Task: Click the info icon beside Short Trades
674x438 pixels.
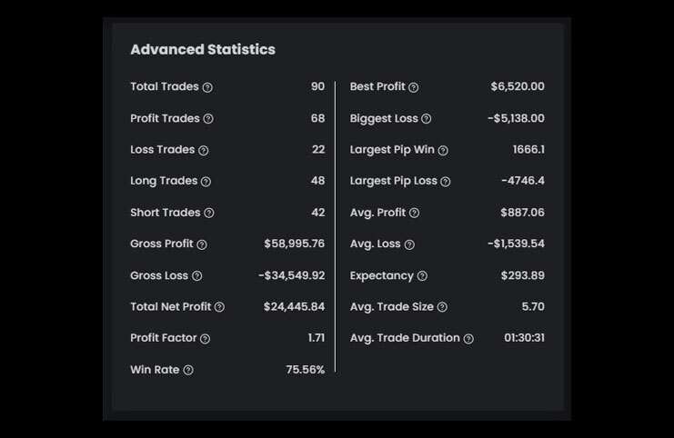Action: point(209,214)
